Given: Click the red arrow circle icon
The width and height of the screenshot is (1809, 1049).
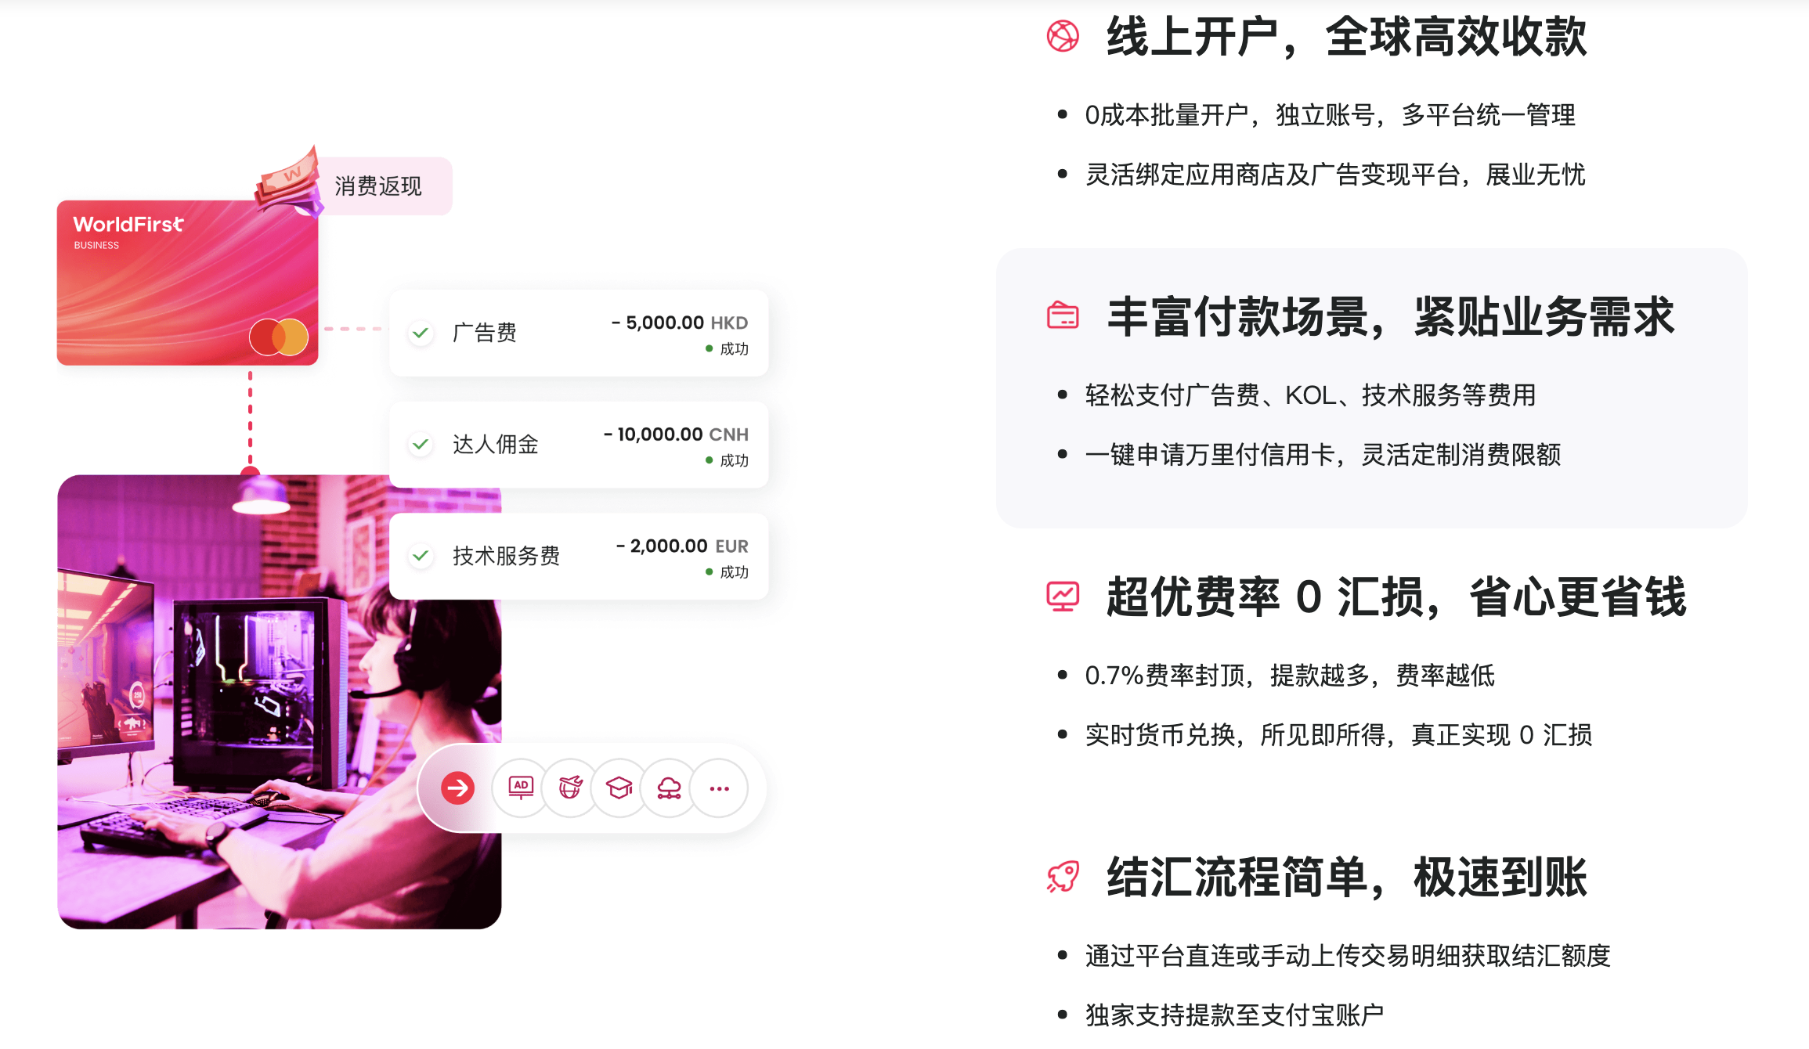Looking at the screenshot, I should tap(458, 788).
